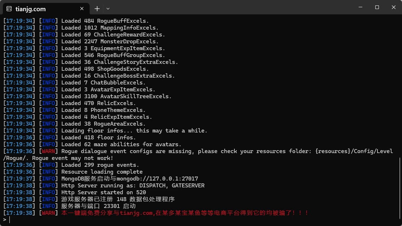Maximize the terminal window
Image resolution: width=402 pixels, height=226 pixels.
[x=377, y=7]
